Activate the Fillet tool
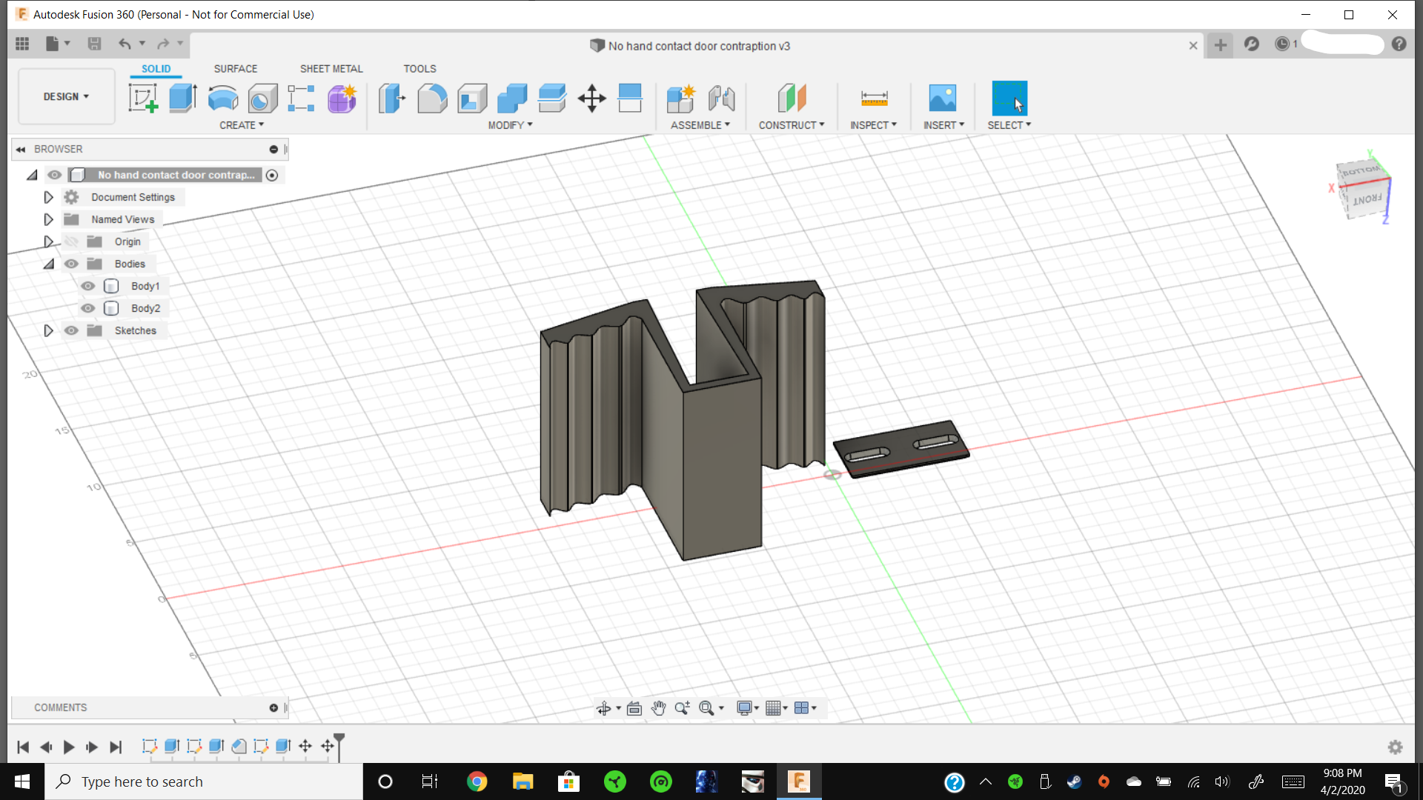Image resolution: width=1423 pixels, height=800 pixels. (x=432, y=98)
